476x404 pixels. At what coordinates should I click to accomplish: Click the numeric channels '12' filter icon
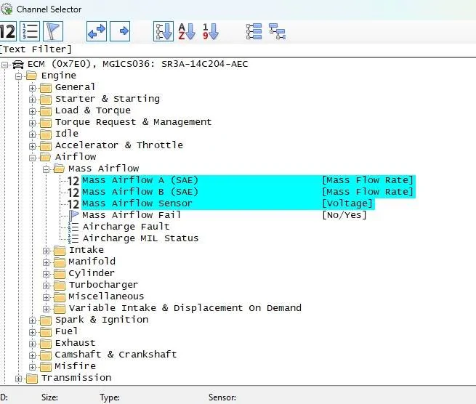(7, 31)
